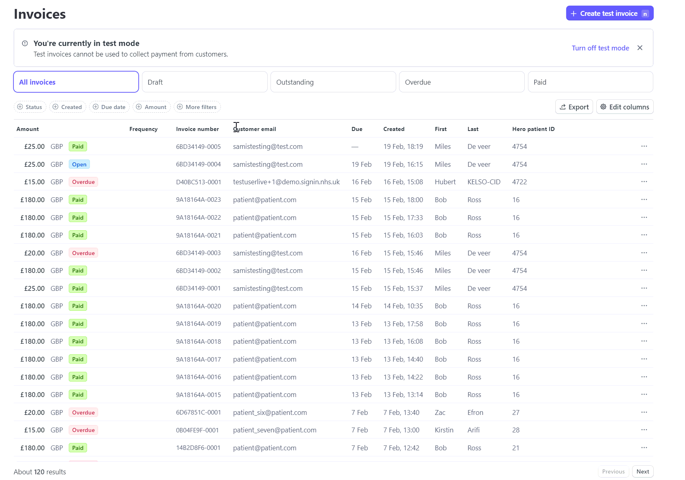Open actions menu for invoice 9A18164A-0023

tap(644, 200)
